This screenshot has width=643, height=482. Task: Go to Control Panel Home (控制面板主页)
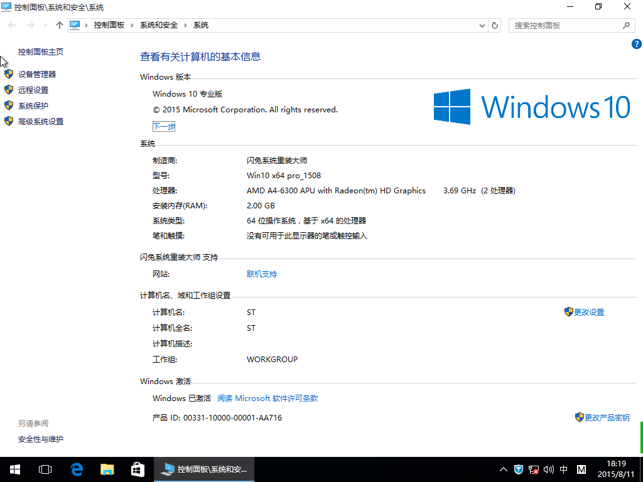point(41,51)
